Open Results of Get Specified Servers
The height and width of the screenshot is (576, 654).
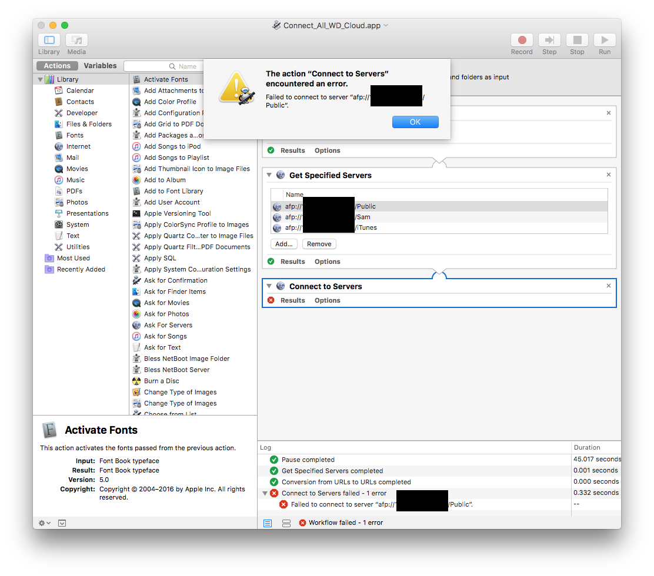click(293, 262)
